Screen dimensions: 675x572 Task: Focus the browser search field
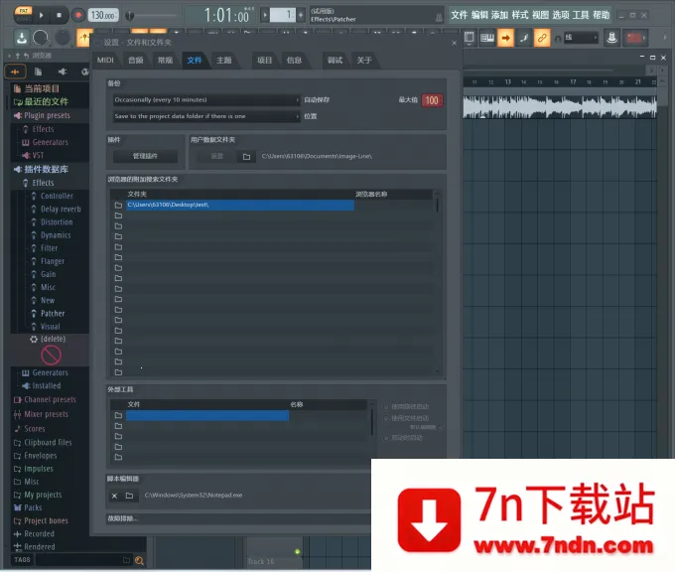[78, 560]
